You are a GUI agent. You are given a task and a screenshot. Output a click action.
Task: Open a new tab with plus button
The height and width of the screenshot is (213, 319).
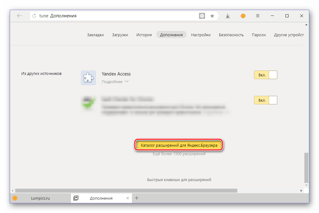[137, 198]
